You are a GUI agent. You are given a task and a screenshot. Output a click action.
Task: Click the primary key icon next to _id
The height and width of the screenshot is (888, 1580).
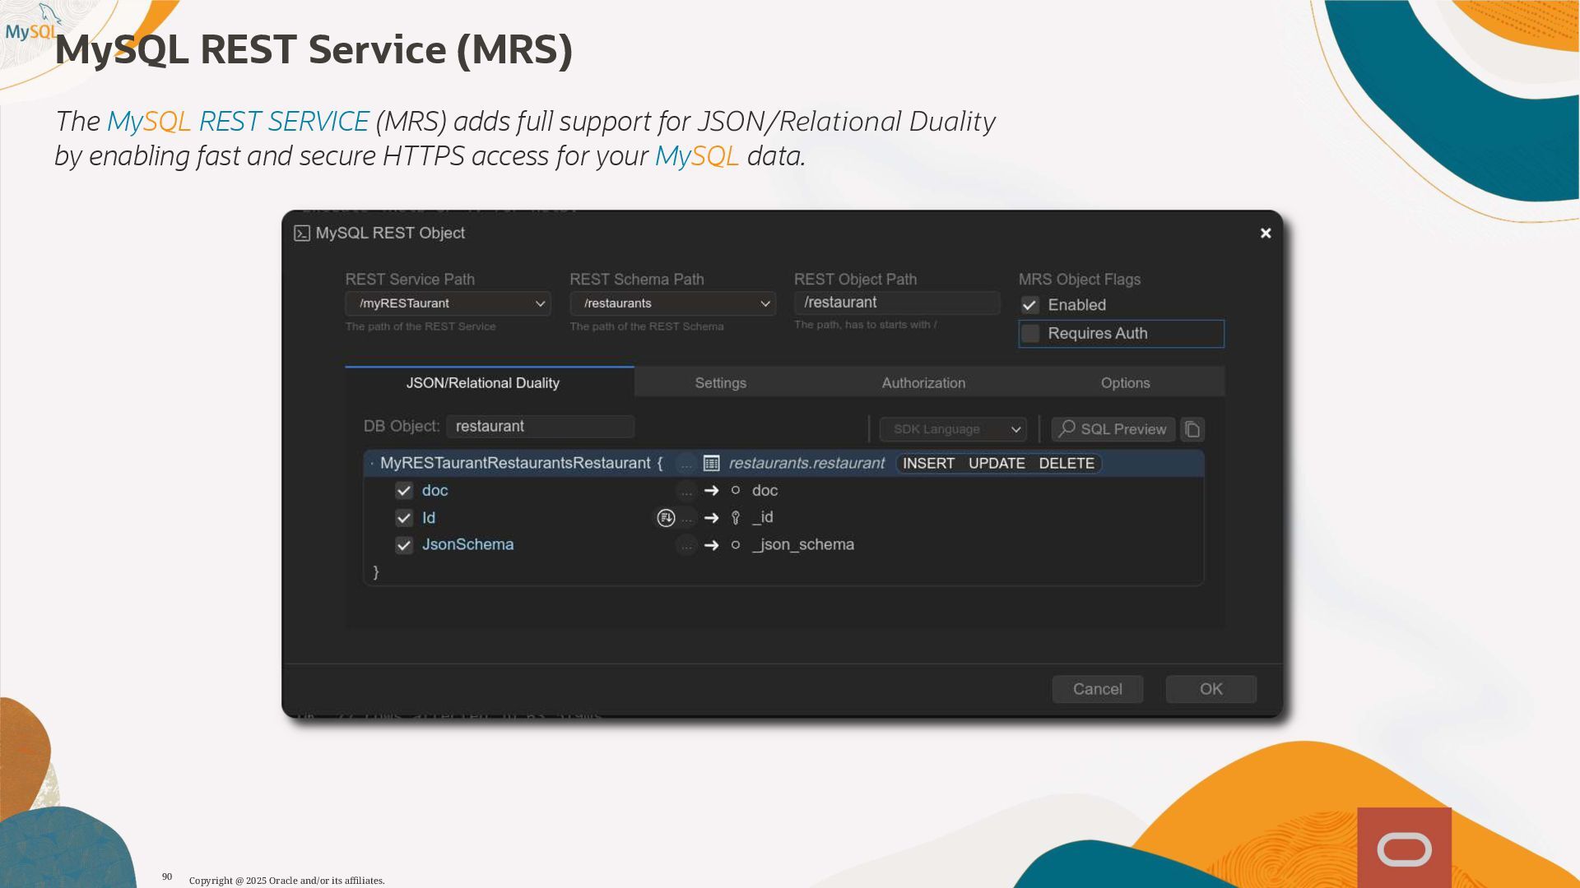pyautogui.click(x=736, y=518)
